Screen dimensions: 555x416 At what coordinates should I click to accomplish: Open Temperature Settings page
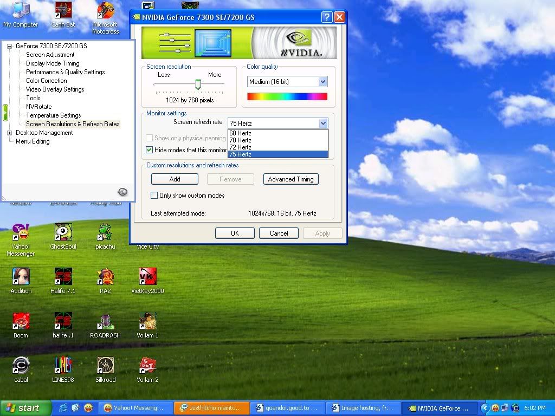point(54,115)
